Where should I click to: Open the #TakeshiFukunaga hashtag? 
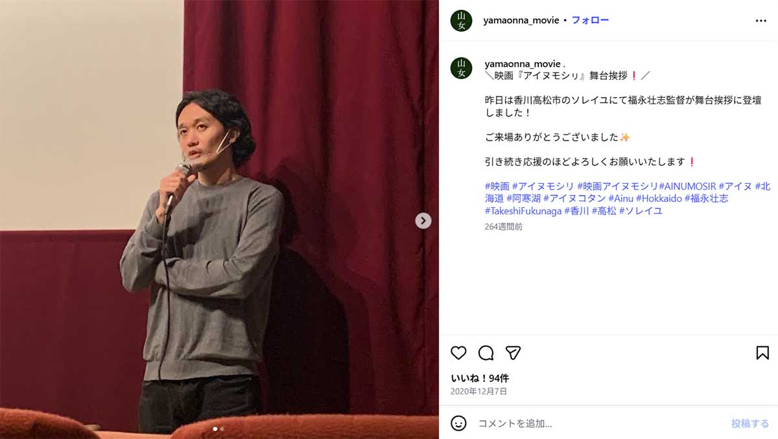(x=523, y=211)
